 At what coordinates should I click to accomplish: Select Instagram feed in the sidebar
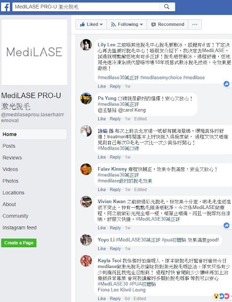(x=19, y=227)
